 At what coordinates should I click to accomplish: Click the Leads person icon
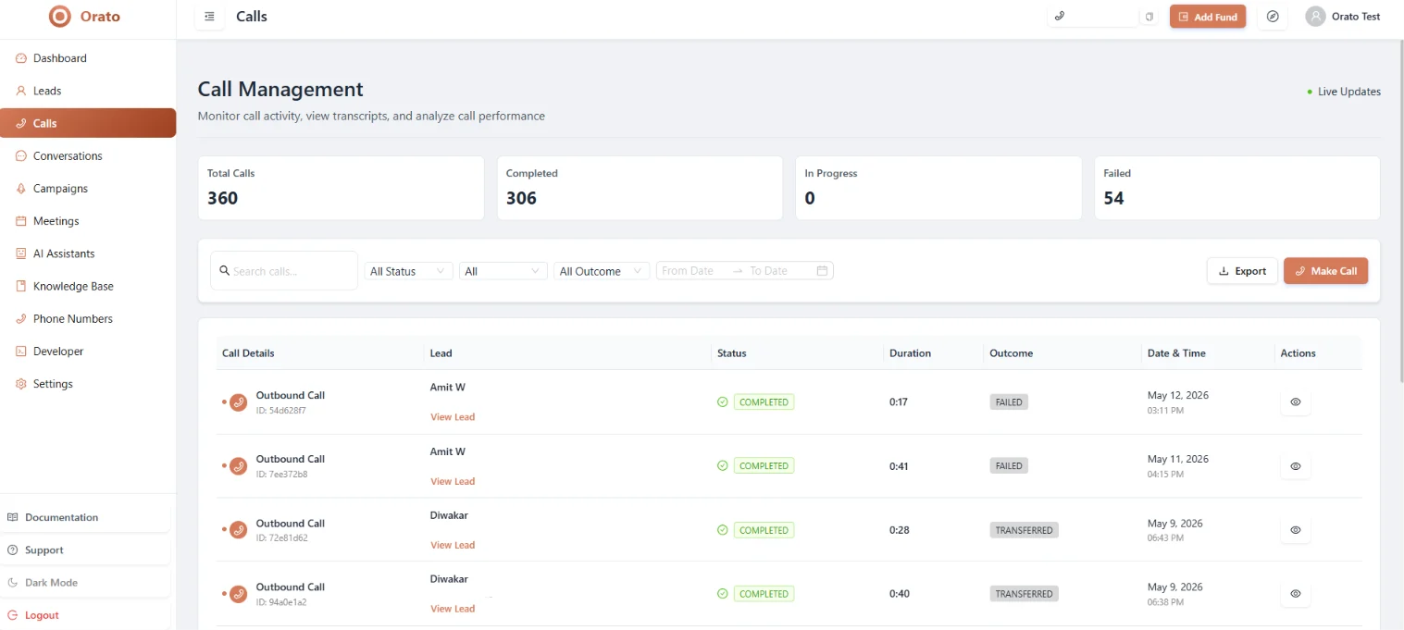pos(21,91)
